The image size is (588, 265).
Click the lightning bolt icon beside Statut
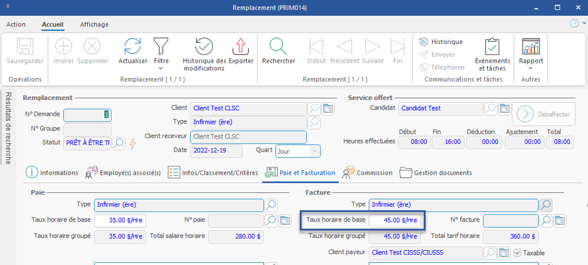[x=132, y=143]
